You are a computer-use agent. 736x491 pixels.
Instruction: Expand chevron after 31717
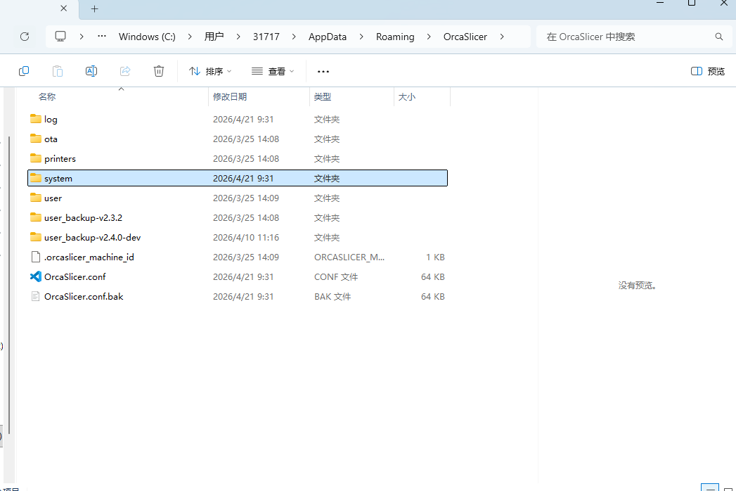[x=294, y=37]
